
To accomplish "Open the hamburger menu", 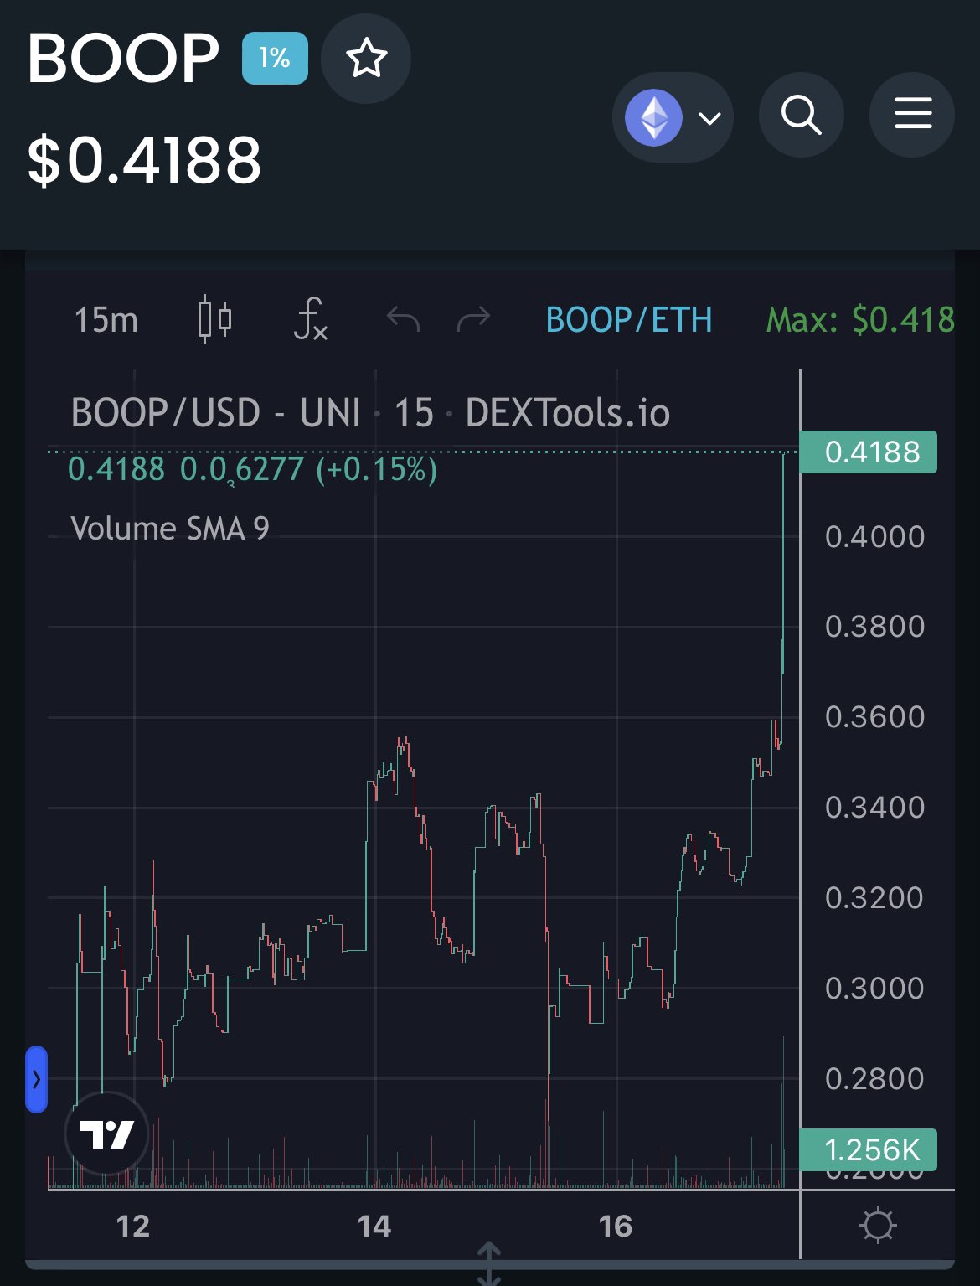I will 912,115.
